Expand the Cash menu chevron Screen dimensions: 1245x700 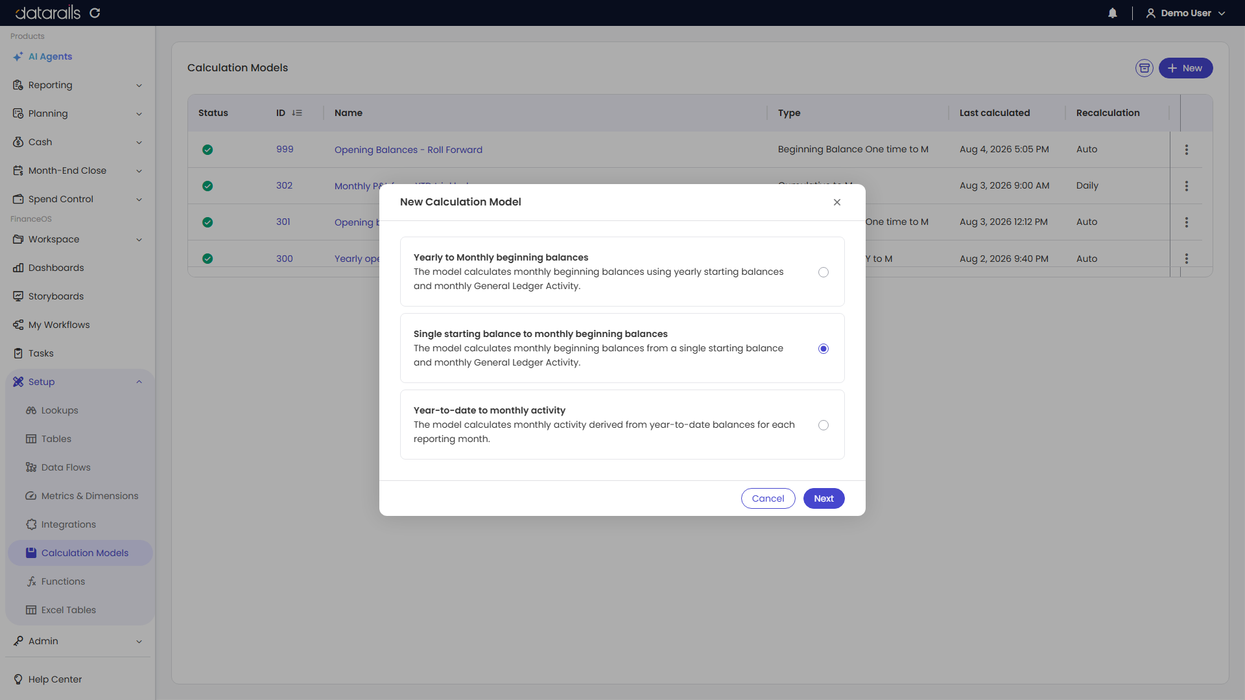pos(139,143)
